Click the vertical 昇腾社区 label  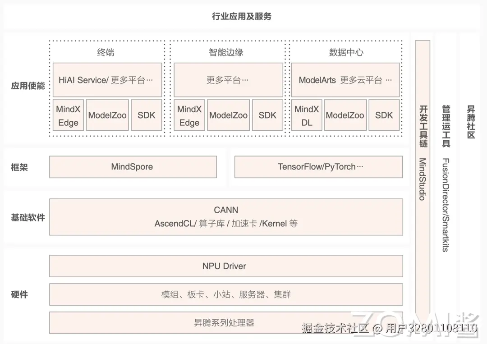pos(471,122)
